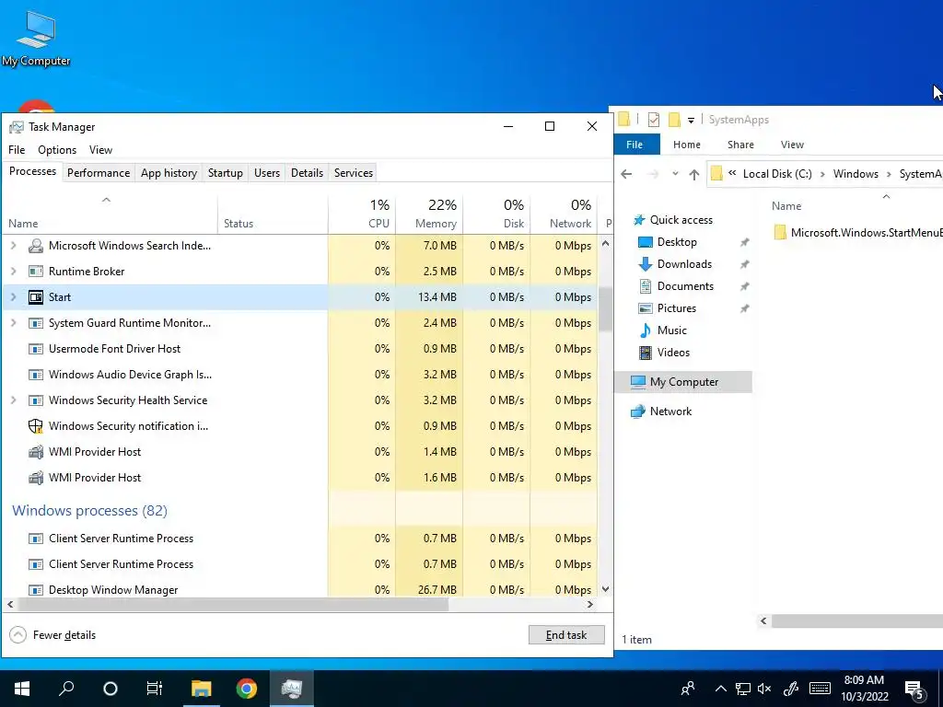Sort processes by the Memory column
This screenshot has height=707, width=943.
point(429,214)
